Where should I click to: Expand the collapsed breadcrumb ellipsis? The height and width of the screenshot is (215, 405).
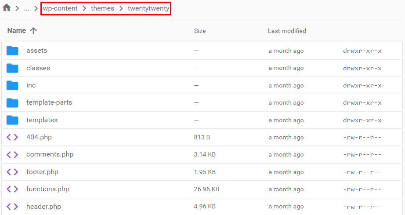click(x=26, y=9)
